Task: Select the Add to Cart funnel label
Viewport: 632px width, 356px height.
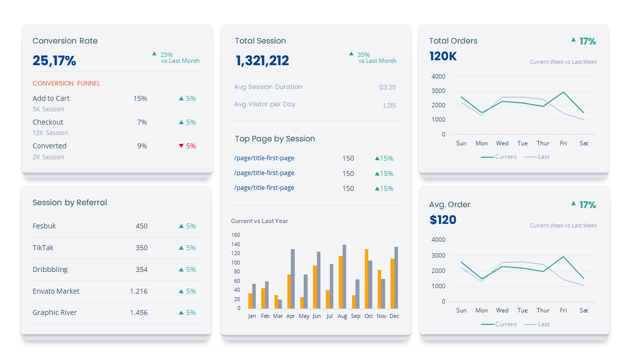Action: tap(51, 98)
